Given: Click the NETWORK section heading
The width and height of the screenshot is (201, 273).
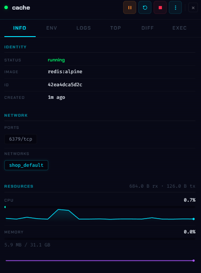Looking at the screenshot, I should coord(16,115).
